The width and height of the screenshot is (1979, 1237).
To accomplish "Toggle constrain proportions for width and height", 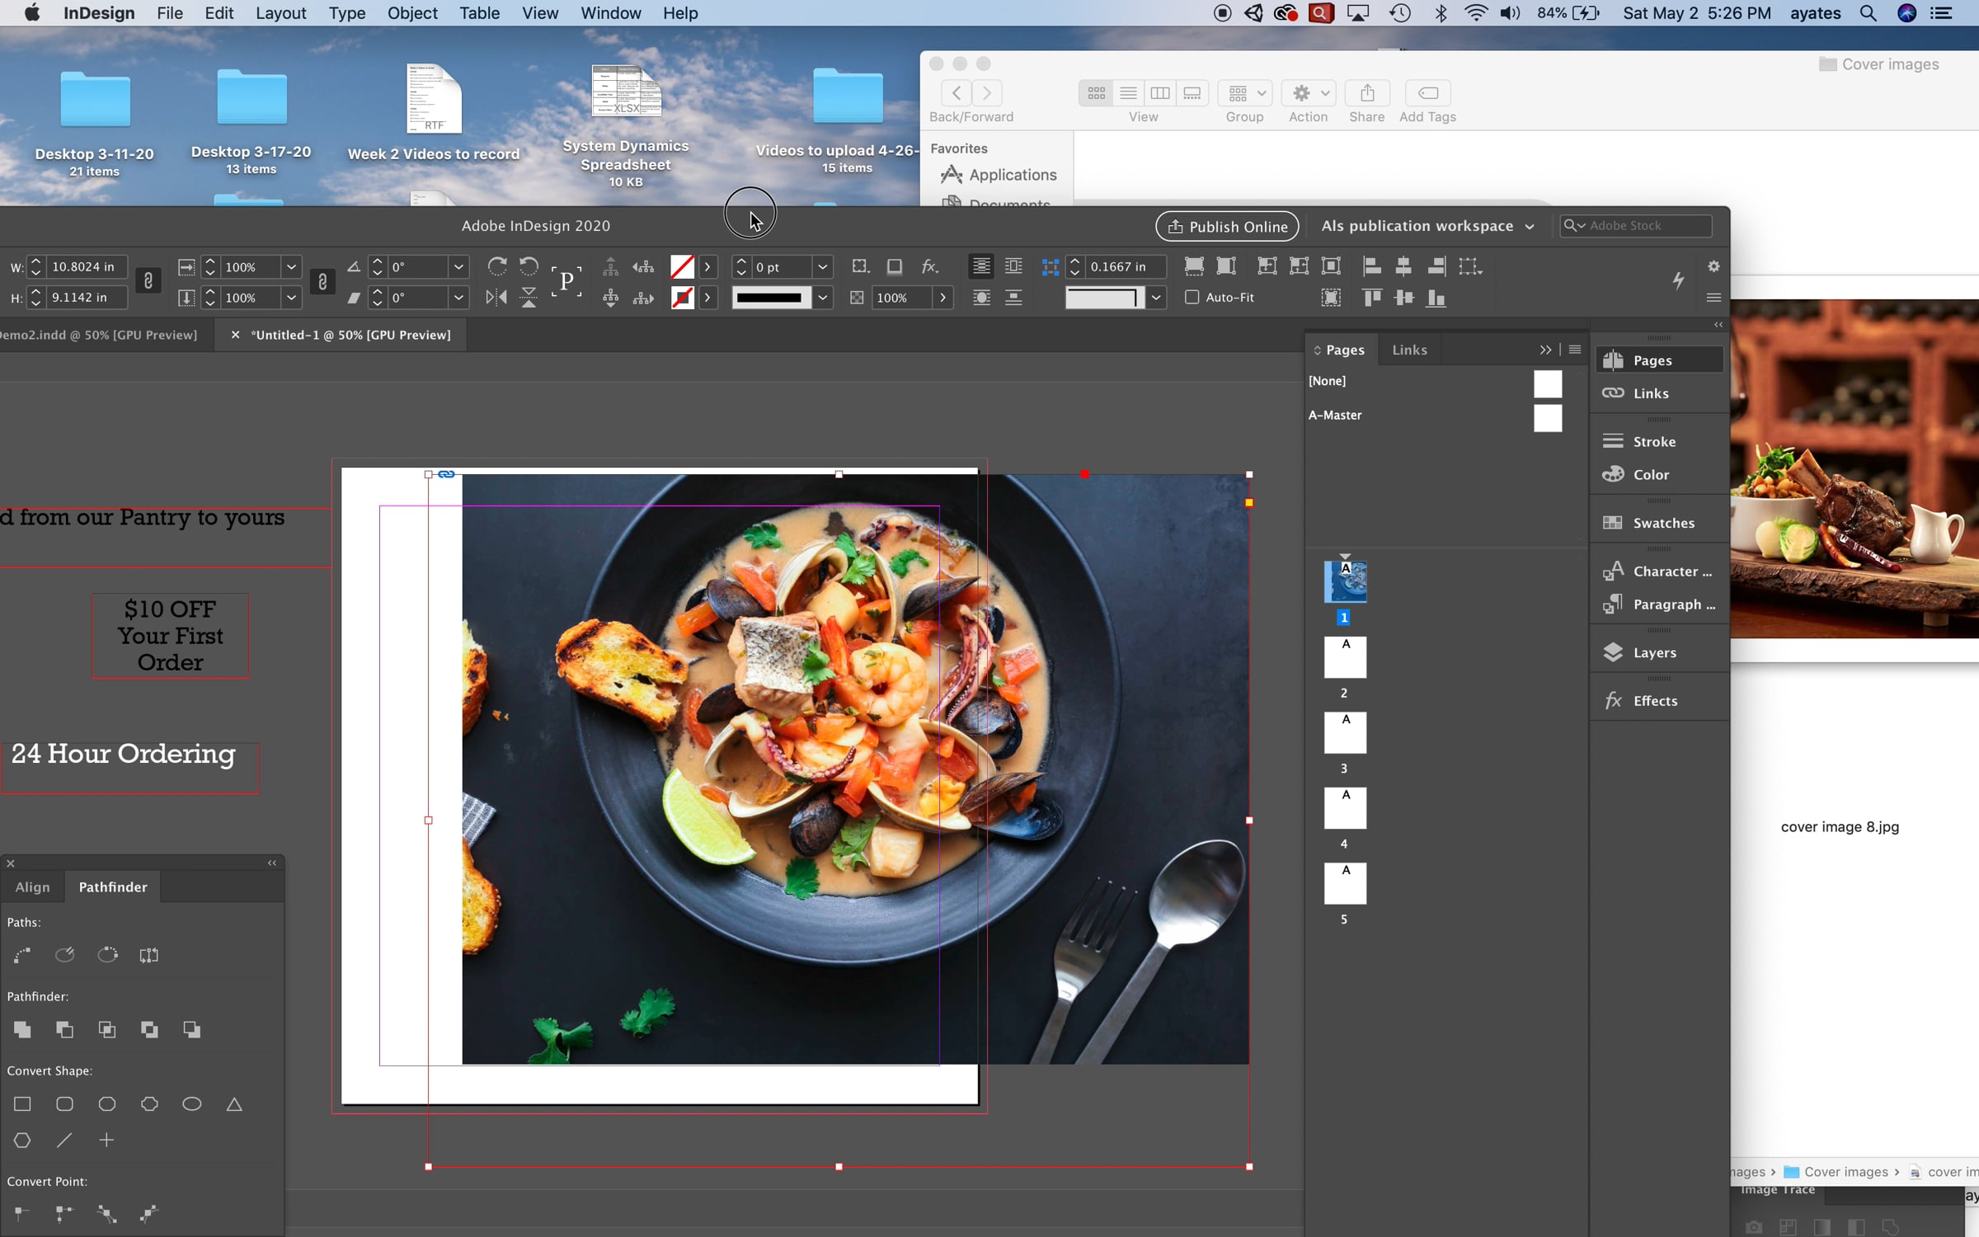I will [x=148, y=281].
